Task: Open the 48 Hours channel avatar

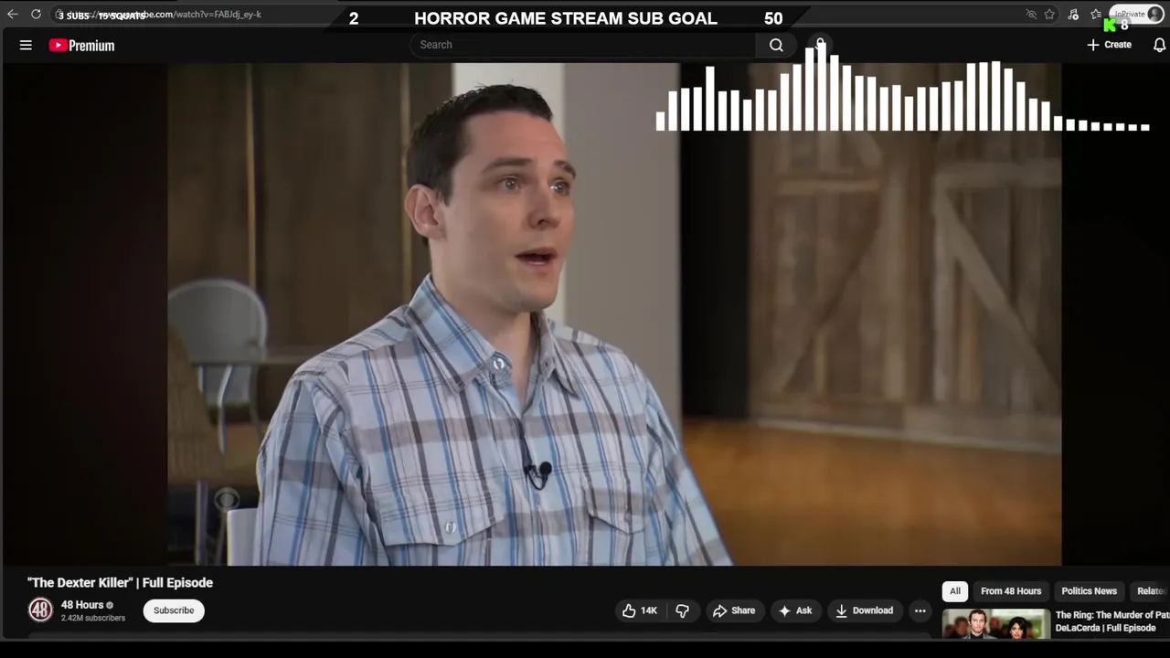Action: point(40,610)
